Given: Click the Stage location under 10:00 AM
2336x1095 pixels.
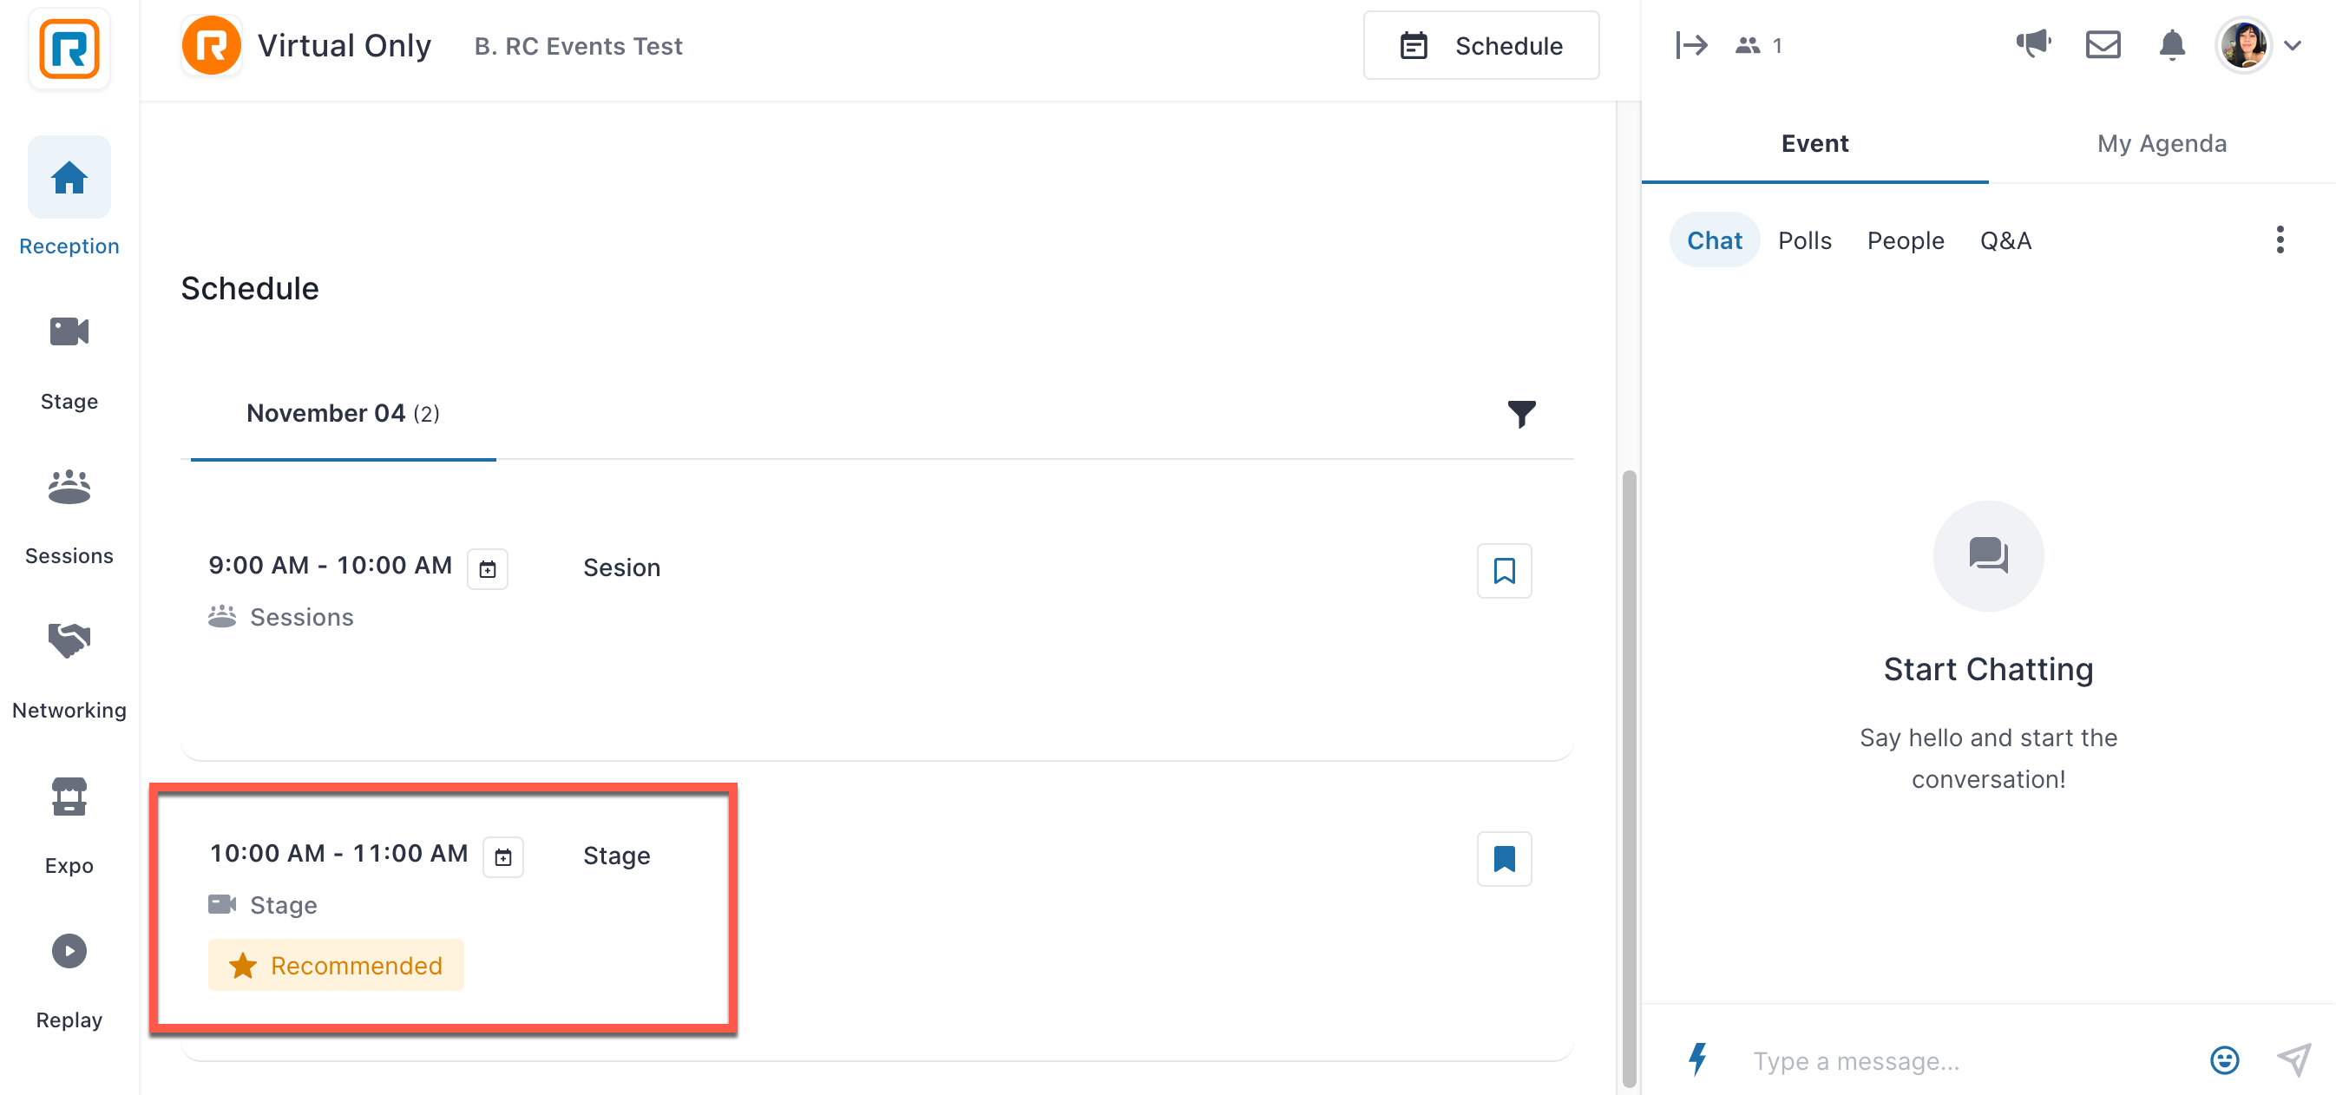Looking at the screenshot, I should tap(263, 905).
